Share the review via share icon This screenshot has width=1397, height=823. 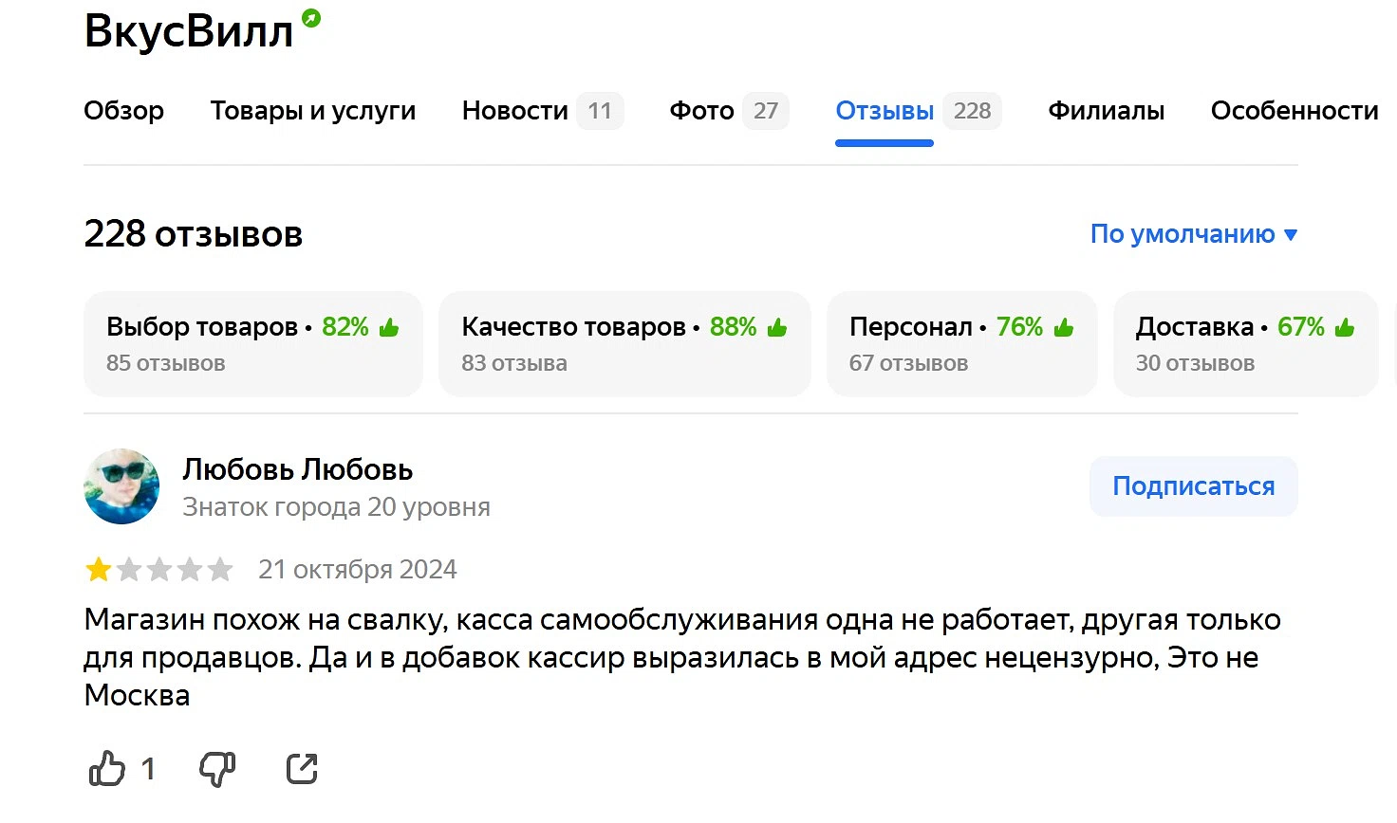[302, 768]
